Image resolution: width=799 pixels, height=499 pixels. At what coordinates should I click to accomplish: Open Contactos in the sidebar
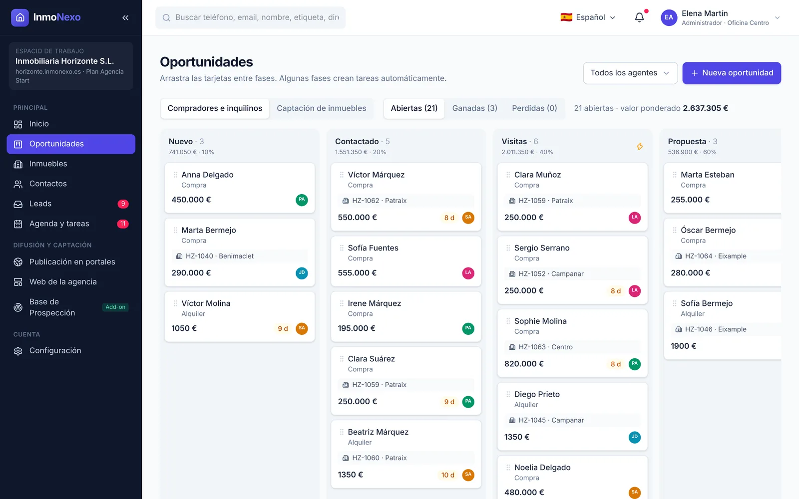click(x=71, y=184)
